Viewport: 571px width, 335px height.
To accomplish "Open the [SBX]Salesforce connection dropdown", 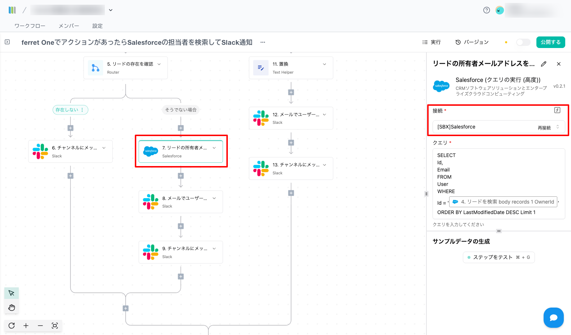I will [x=499, y=127].
